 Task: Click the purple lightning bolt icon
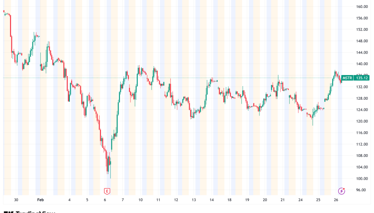click(x=342, y=191)
